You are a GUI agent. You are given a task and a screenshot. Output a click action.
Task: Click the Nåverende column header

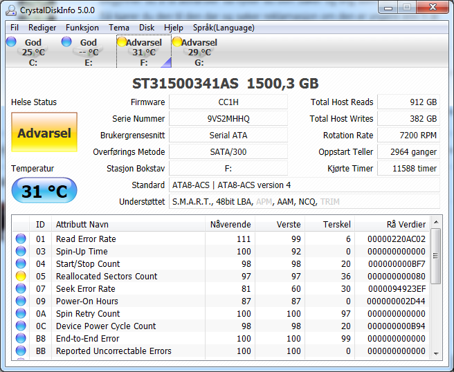[230, 224]
